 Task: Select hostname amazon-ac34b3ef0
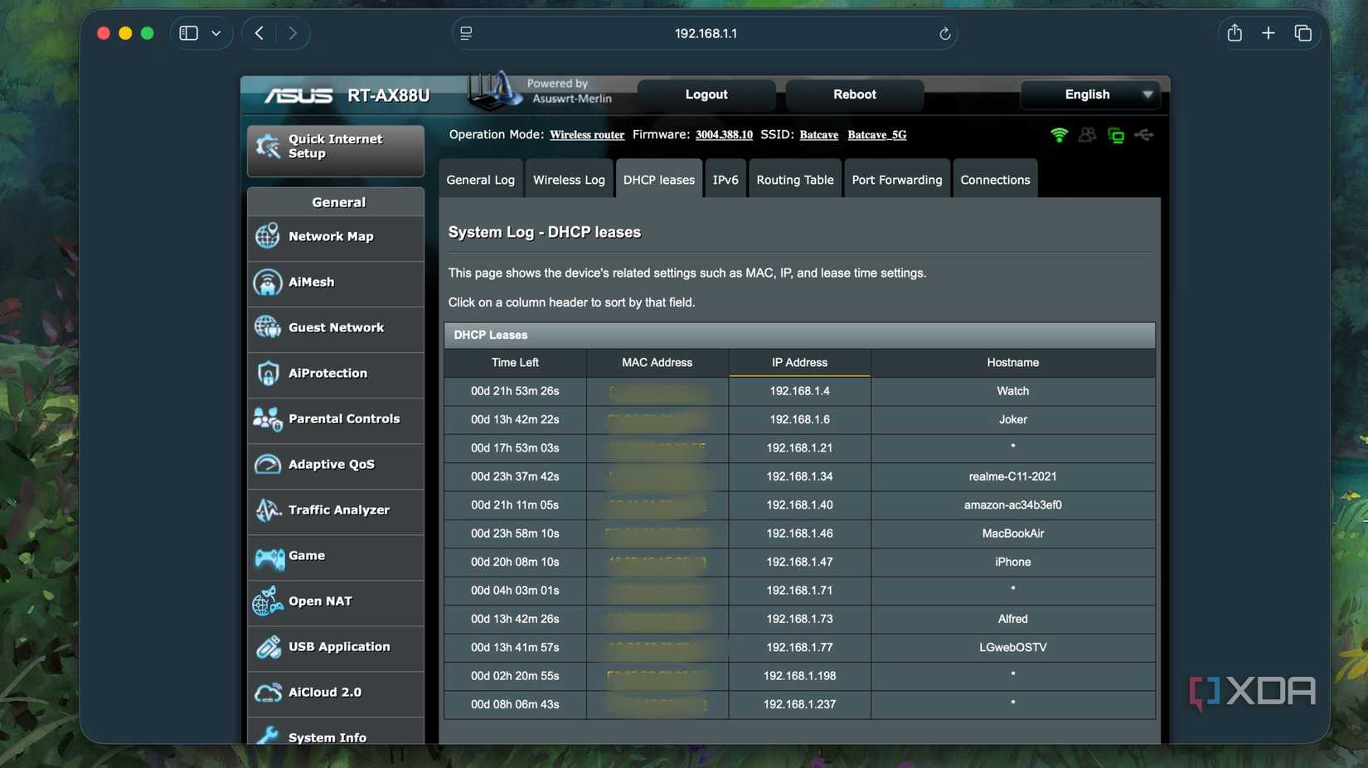1013,505
